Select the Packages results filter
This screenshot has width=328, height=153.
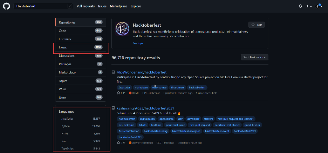tap(81, 64)
